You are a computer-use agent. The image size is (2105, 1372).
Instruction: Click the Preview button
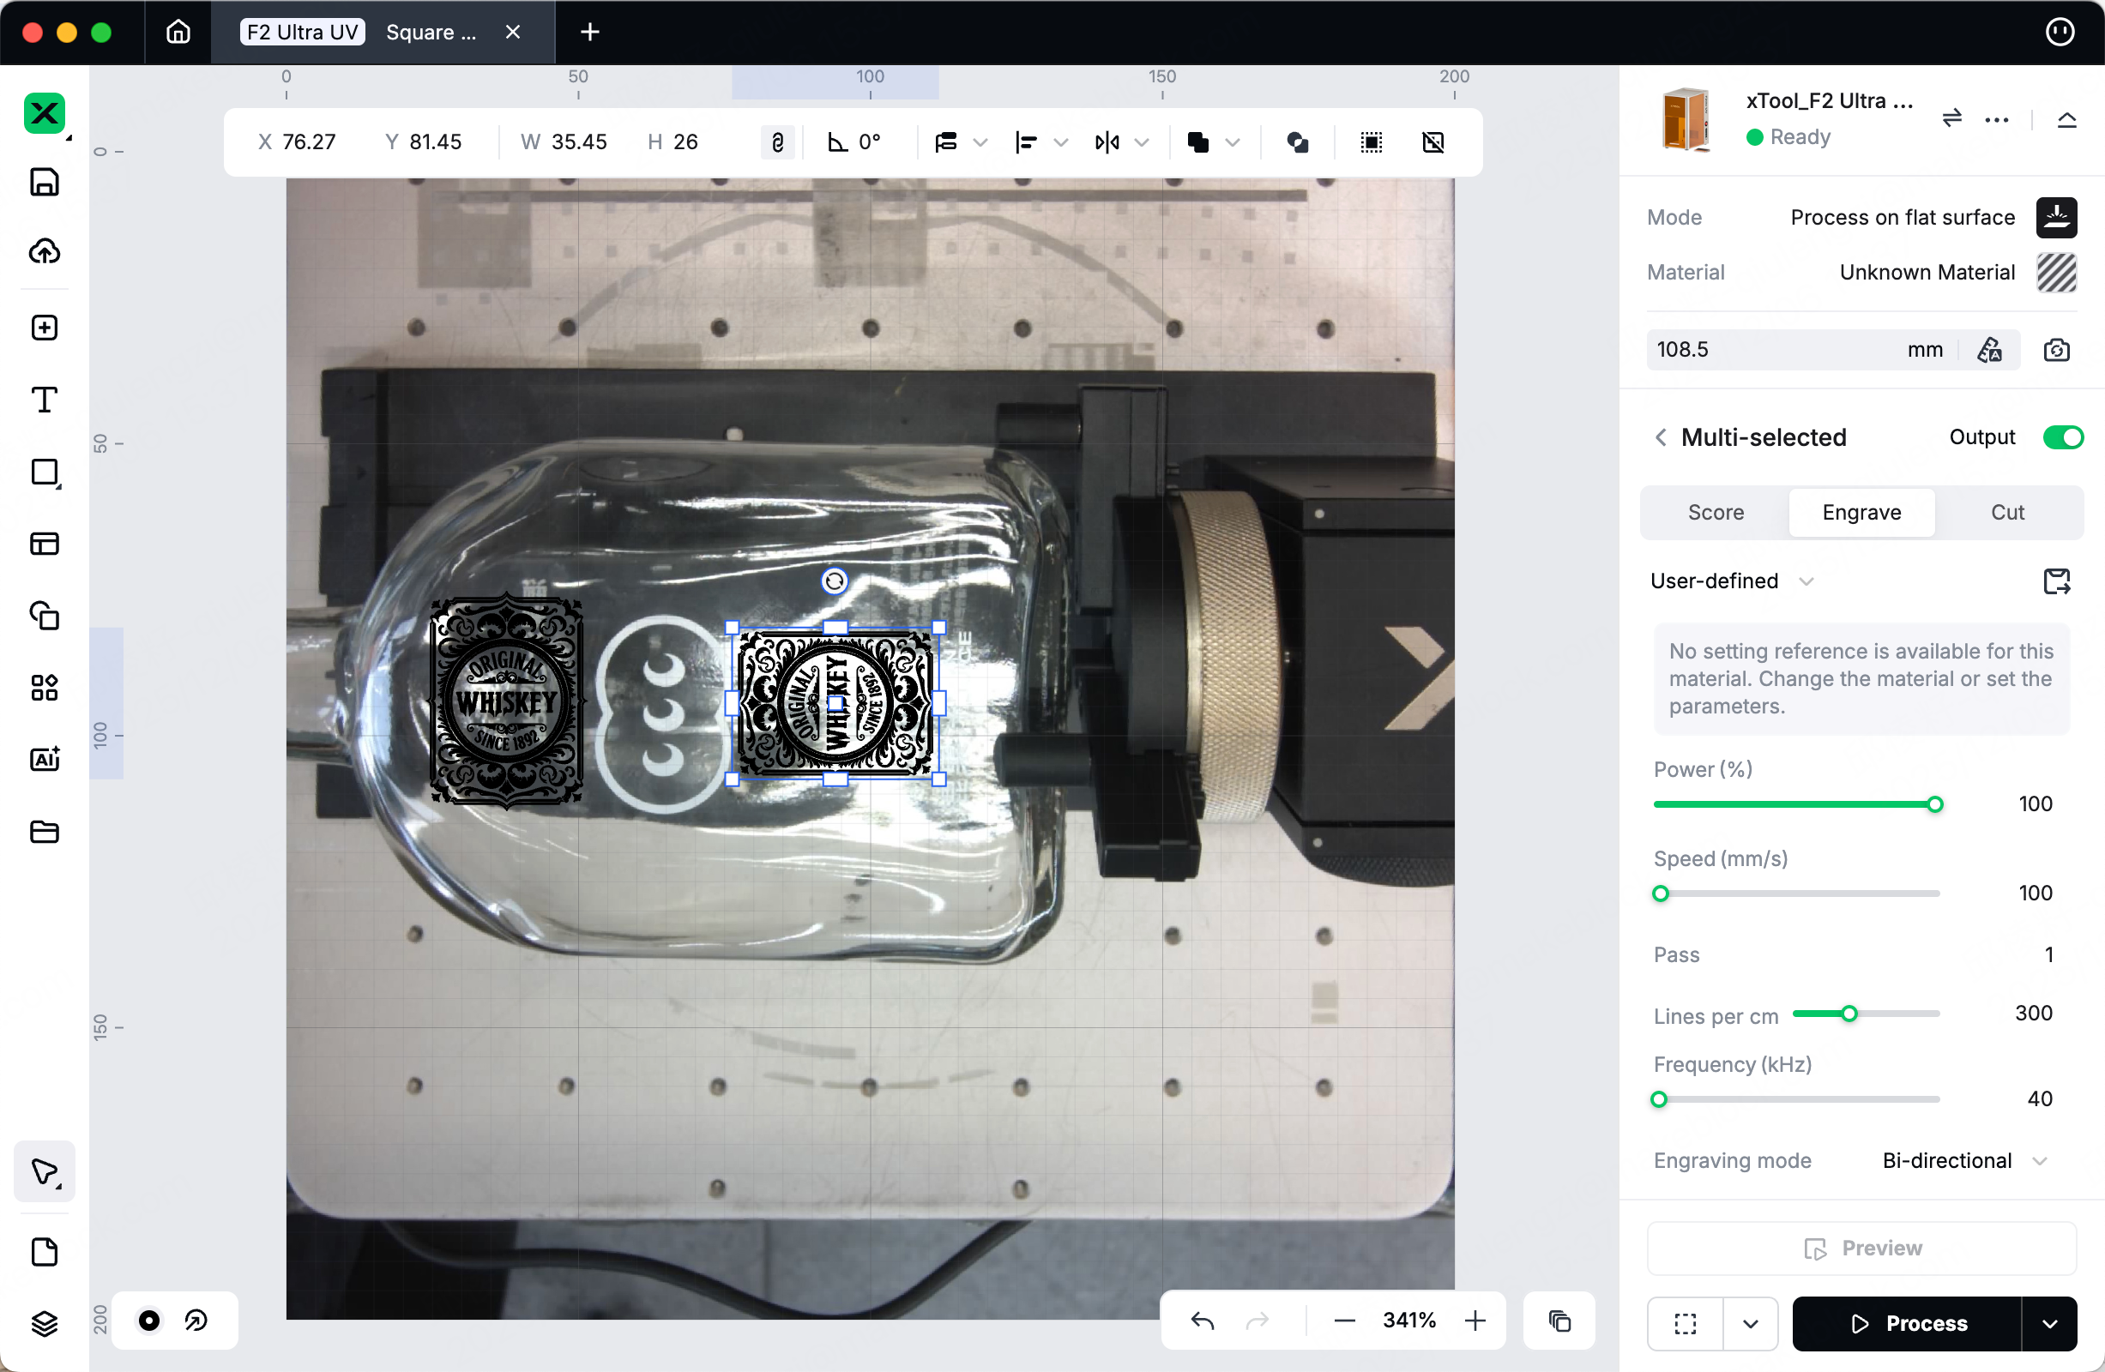coord(1861,1249)
